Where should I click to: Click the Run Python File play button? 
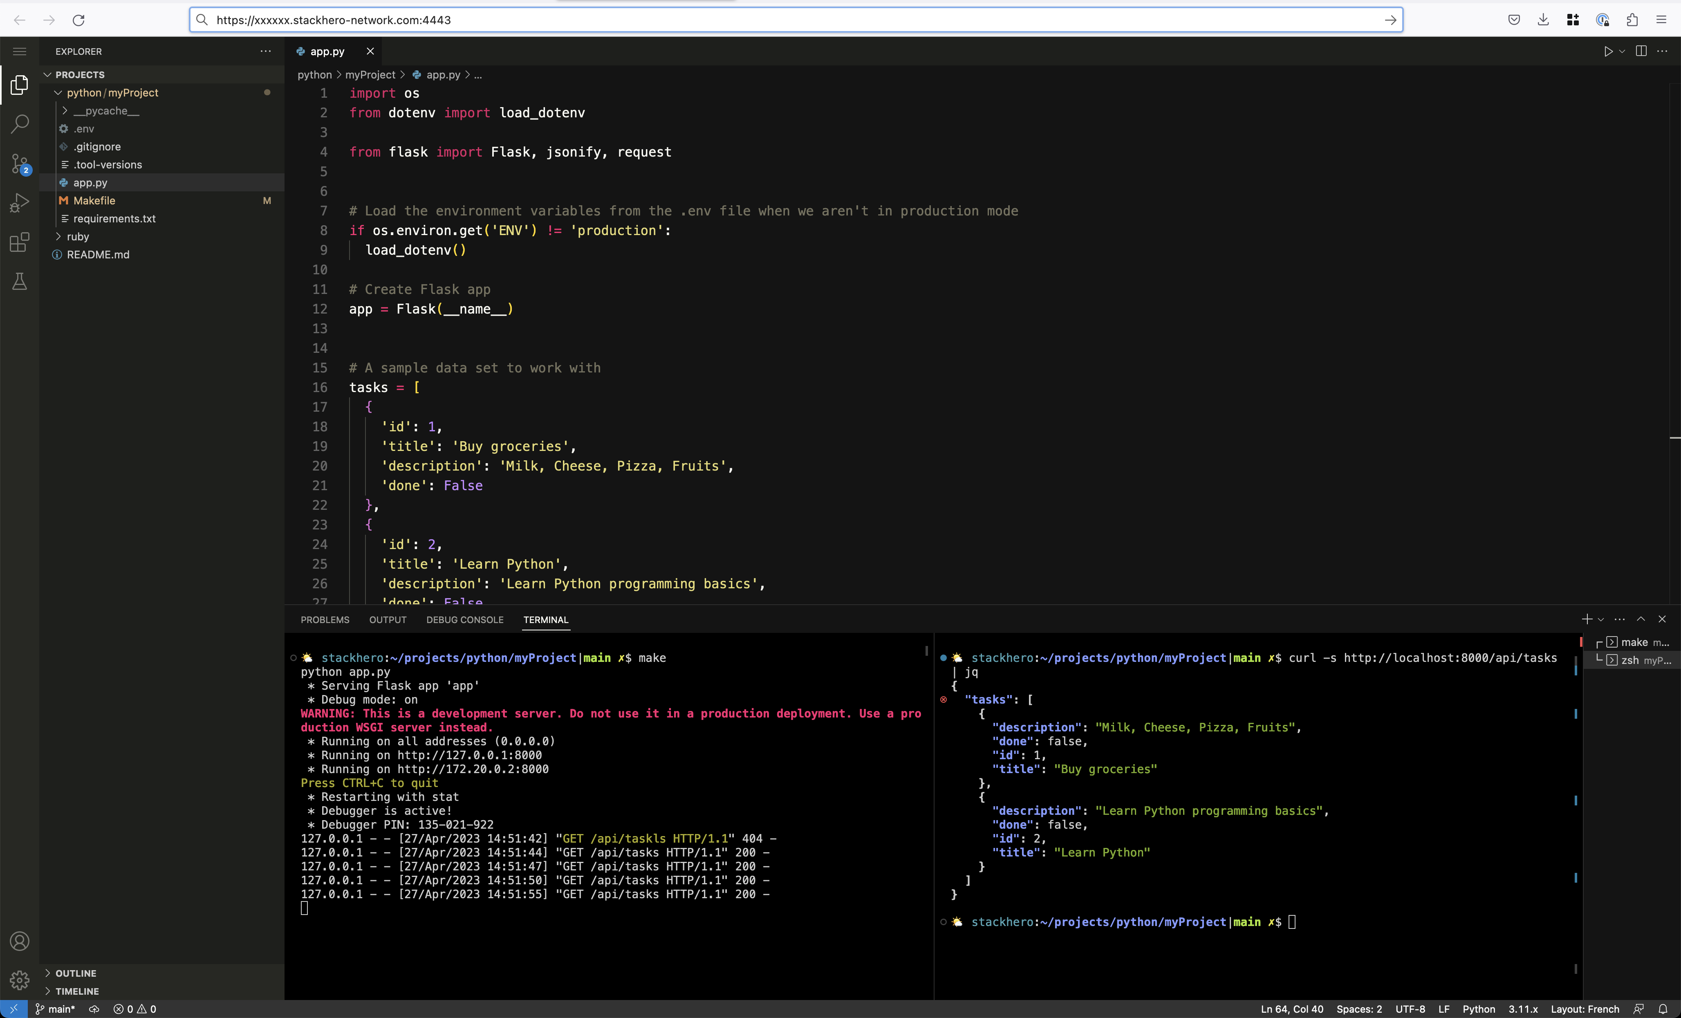[x=1608, y=51]
